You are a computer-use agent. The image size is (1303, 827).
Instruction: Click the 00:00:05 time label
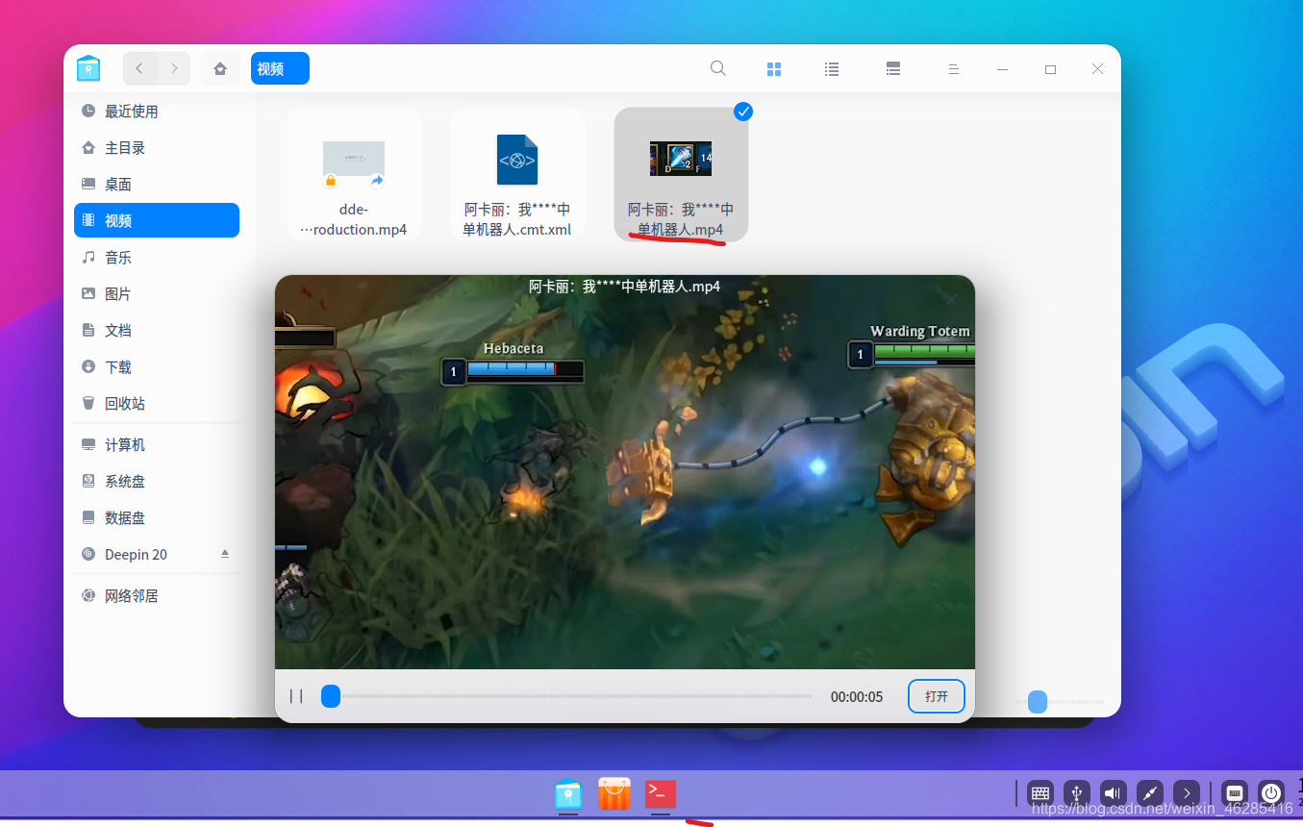pos(857,696)
